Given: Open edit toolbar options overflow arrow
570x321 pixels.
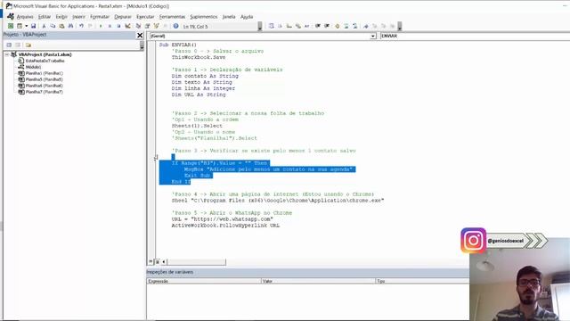Looking at the screenshot, I should (400, 26).
